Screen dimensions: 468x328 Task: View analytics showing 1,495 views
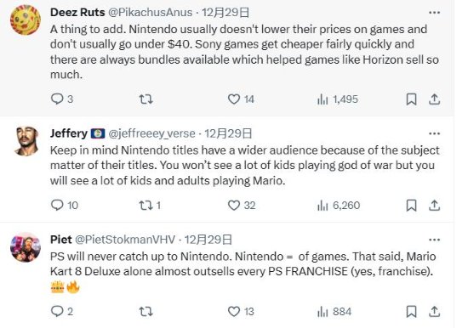[338, 99]
